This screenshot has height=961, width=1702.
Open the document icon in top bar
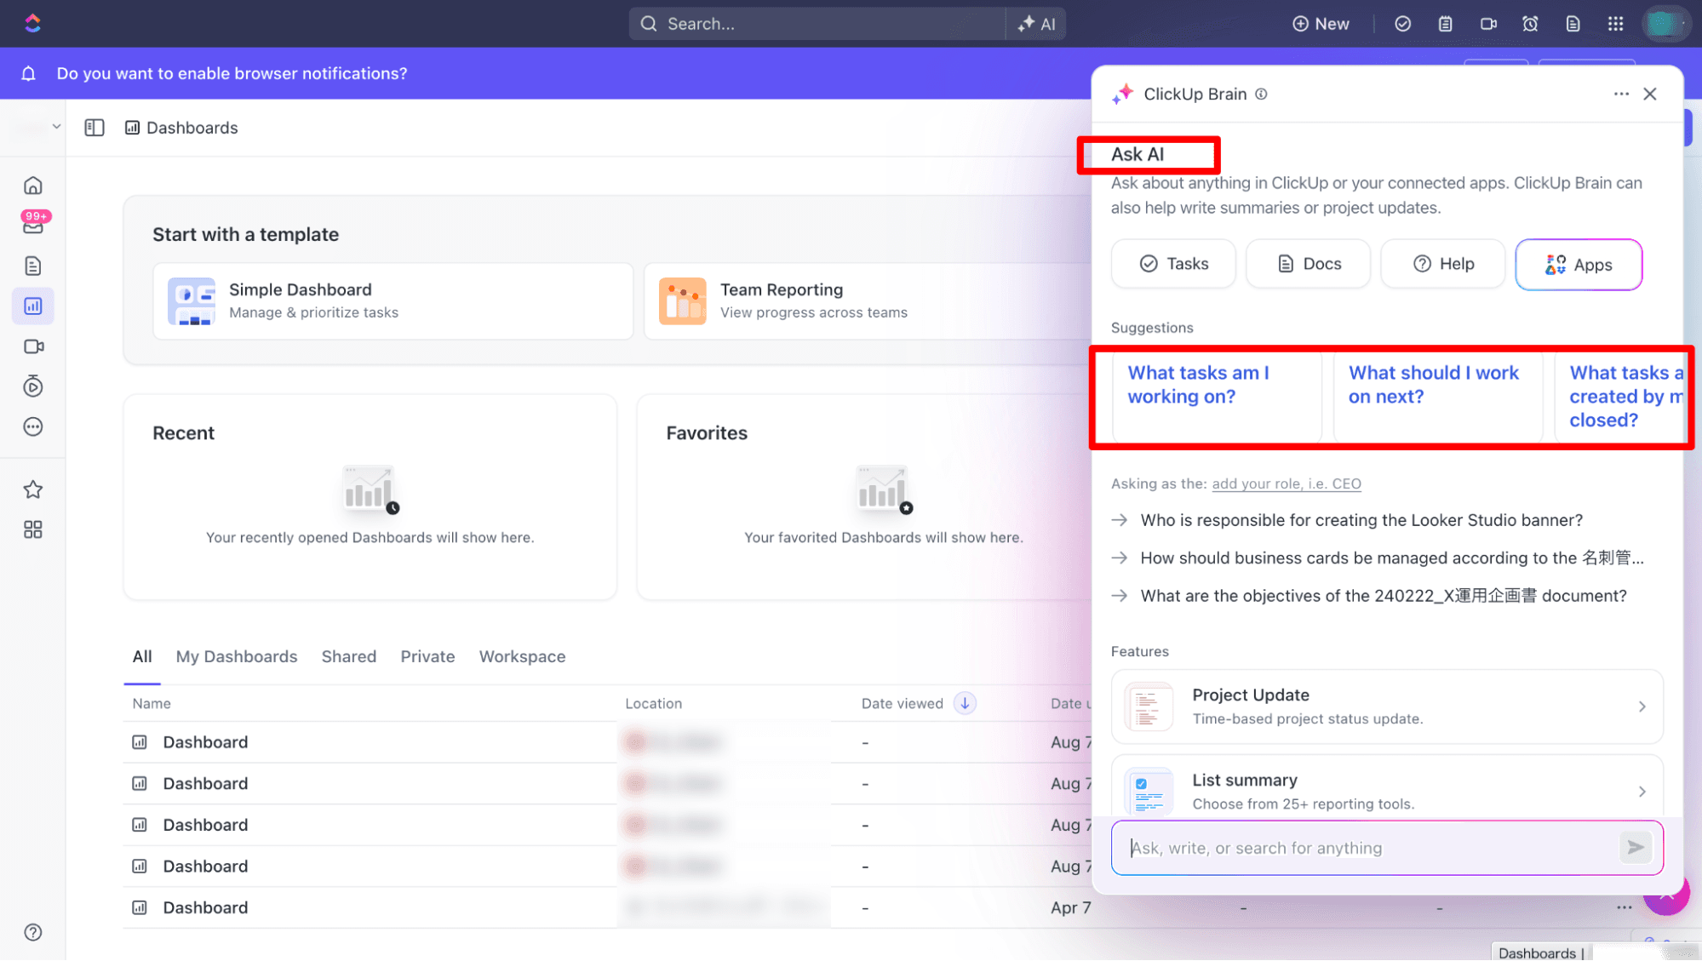pos(1573,24)
